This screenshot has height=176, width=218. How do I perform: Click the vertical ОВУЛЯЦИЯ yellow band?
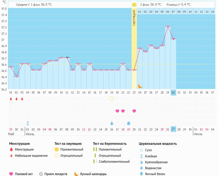(x=134, y=49)
